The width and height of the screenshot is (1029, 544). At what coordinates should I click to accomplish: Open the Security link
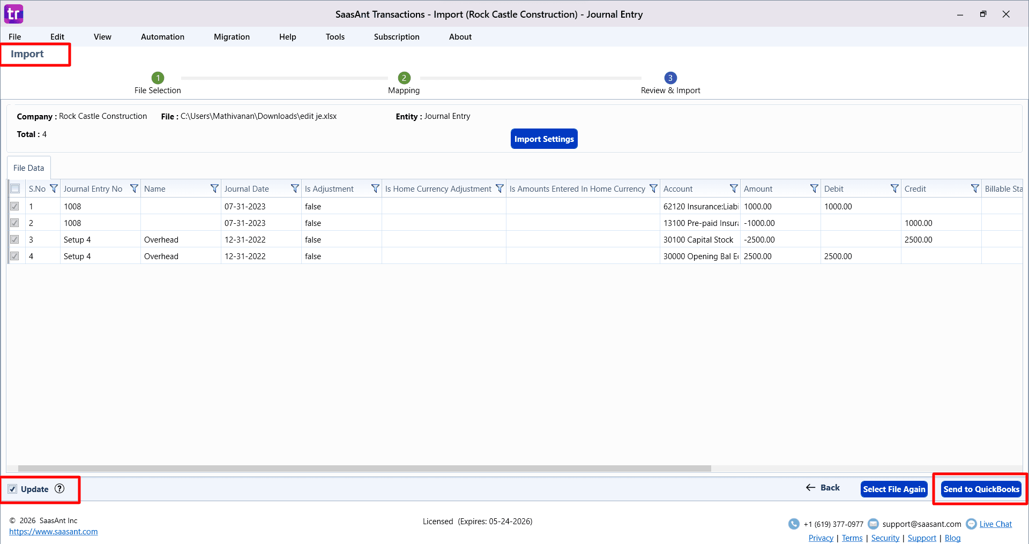(885, 538)
